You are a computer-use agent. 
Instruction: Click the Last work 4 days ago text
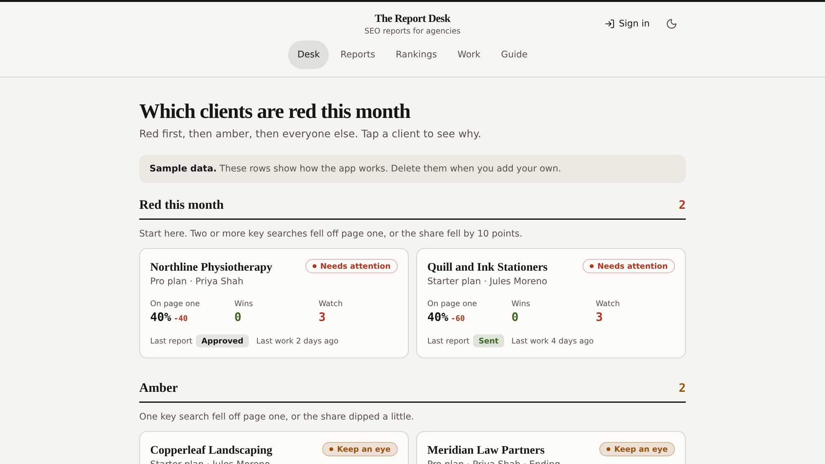[x=552, y=341]
